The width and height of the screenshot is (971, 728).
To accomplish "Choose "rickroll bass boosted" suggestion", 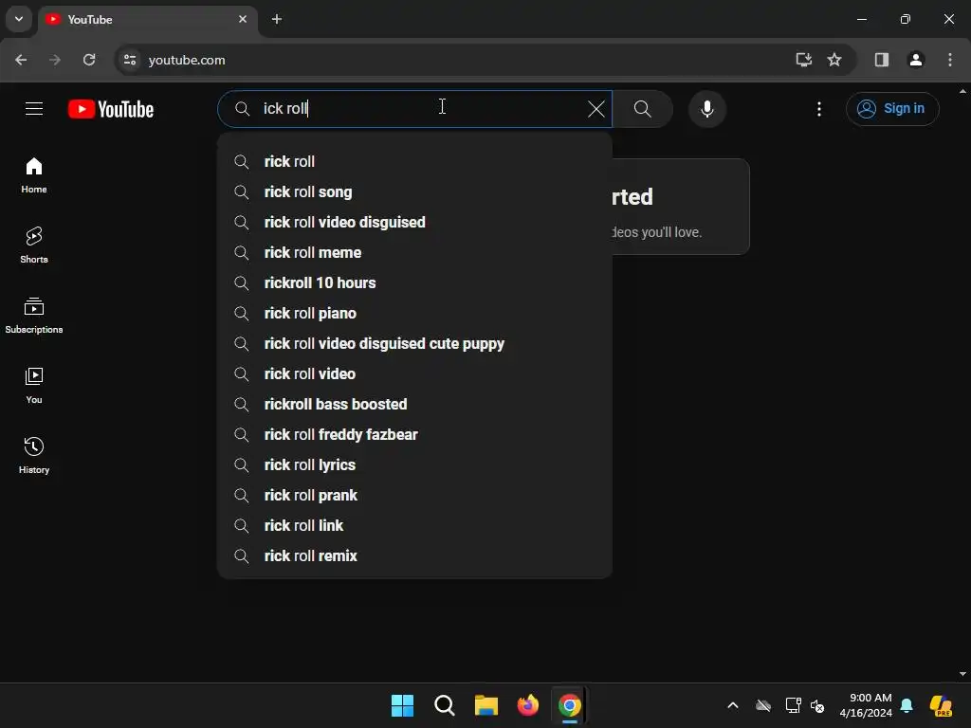I will (x=414, y=404).
